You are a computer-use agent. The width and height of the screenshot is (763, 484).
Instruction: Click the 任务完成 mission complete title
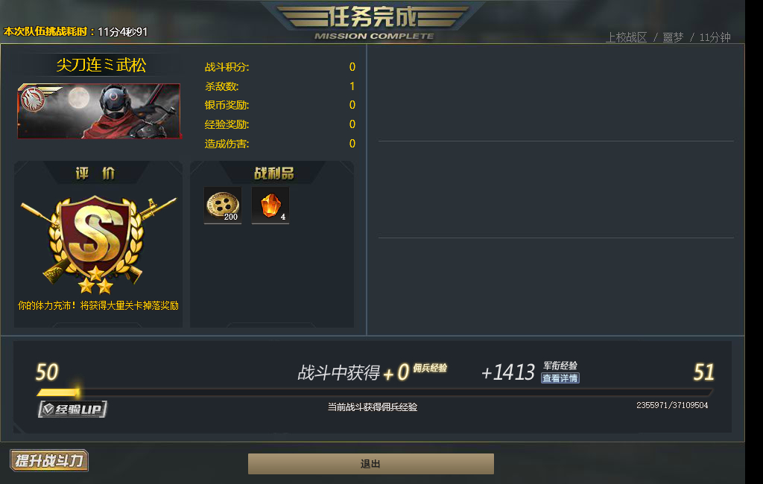[x=373, y=18]
